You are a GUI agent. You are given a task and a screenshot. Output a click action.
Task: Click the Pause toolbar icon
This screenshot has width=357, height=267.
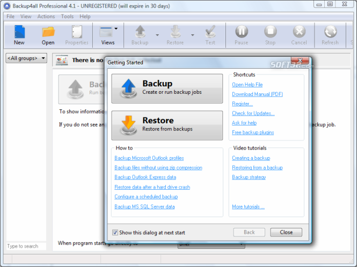(242, 32)
